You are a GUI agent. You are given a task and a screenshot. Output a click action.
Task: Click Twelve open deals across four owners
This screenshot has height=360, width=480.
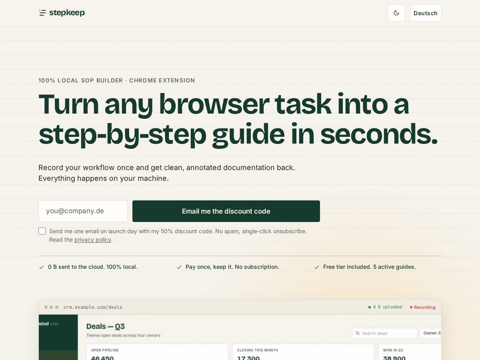pos(123,335)
